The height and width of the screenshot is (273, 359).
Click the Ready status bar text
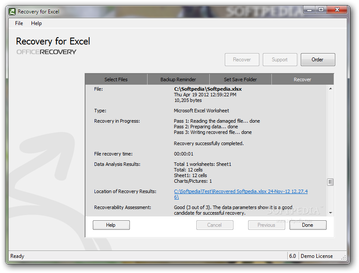tap(17, 256)
